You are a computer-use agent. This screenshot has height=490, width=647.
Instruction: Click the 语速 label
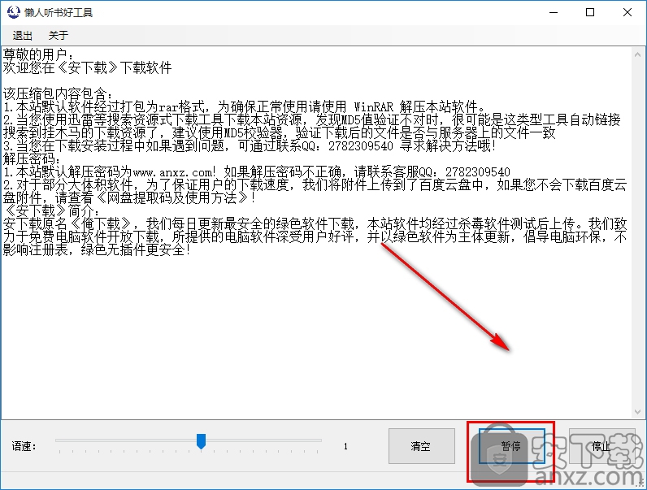pyautogui.click(x=24, y=446)
